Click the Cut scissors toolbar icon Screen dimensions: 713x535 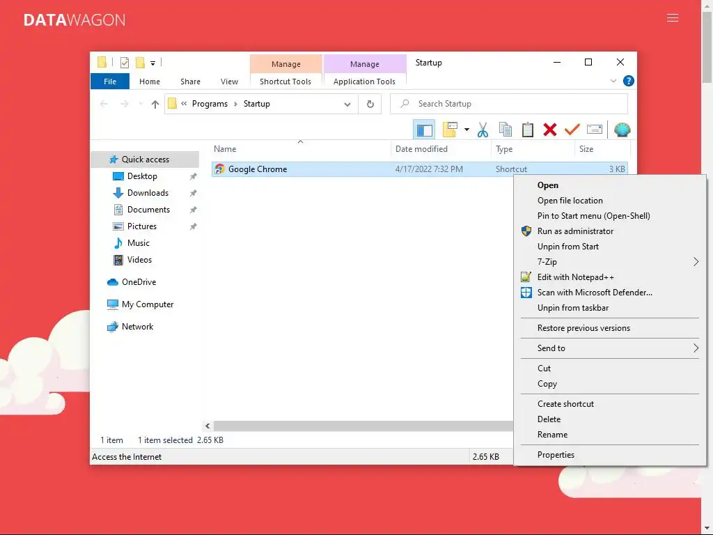(483, 130)
